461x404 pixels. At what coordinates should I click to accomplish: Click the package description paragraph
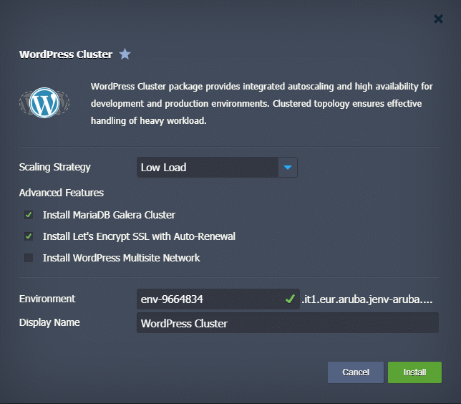[x=262, y=104]
